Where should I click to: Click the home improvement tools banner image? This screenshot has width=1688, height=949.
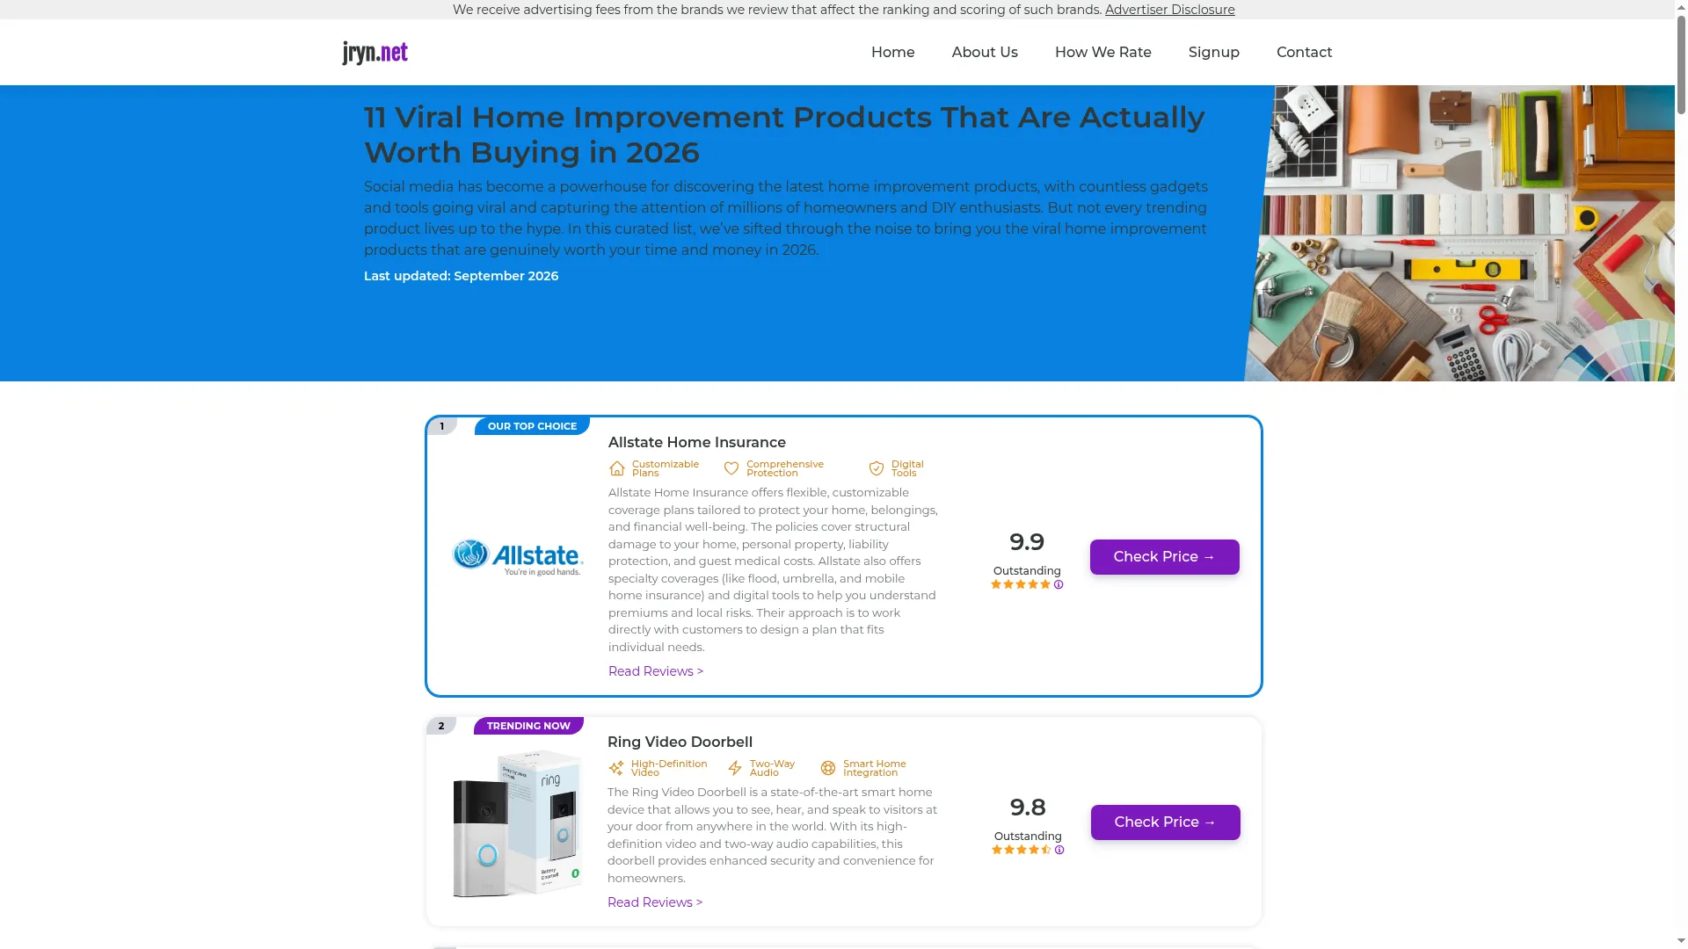(1460, 233)
